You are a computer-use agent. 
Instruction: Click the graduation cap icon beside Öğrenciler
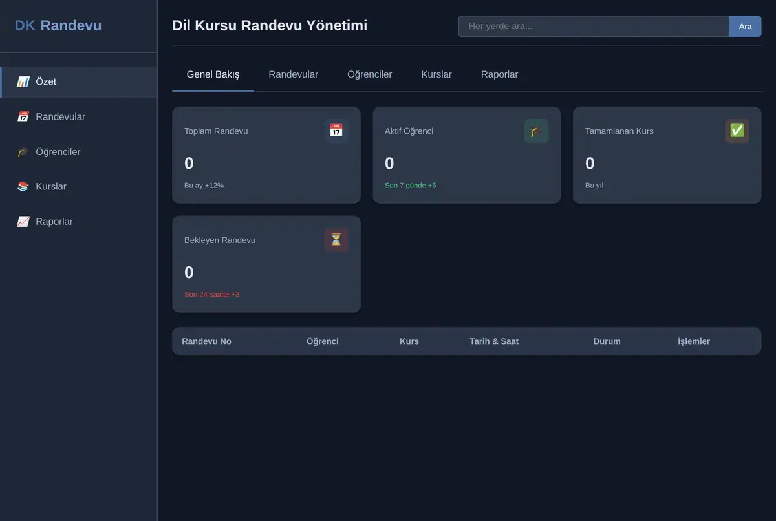tap(23, 152)
